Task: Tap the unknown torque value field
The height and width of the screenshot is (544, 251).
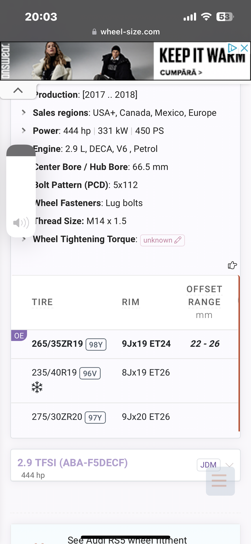Action: (158, 240)
